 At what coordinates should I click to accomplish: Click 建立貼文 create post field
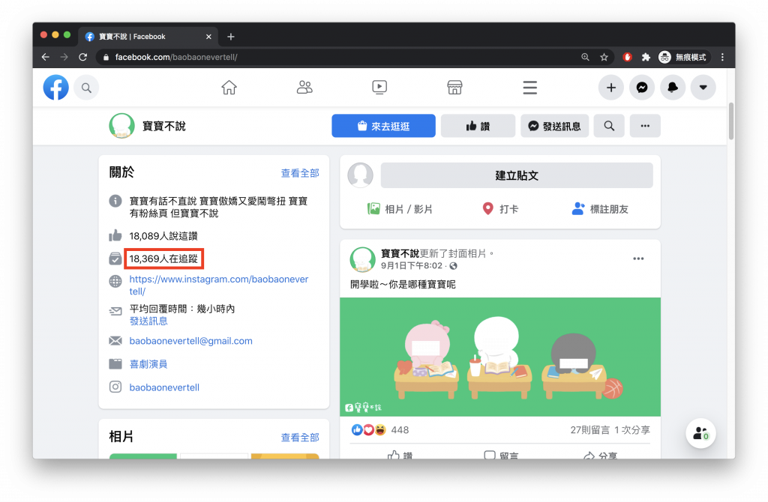(x=517, y=175)
